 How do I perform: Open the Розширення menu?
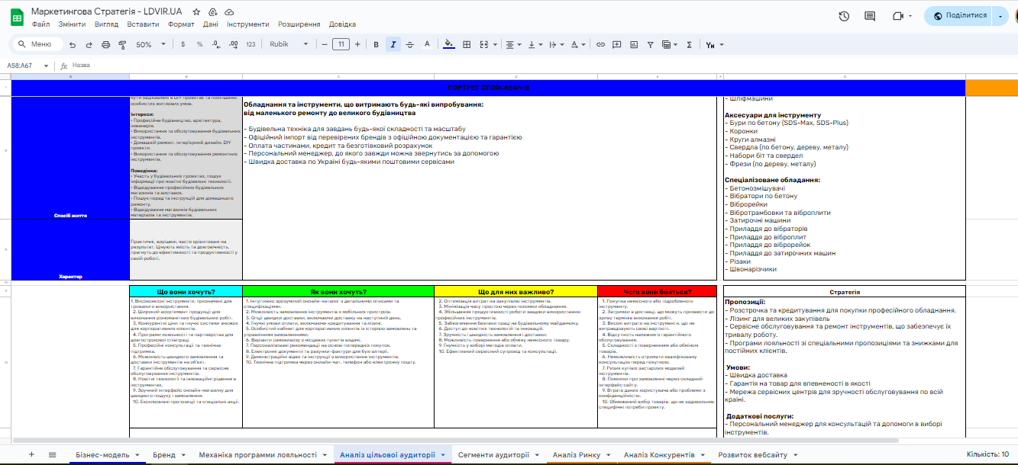tap(299, 24)
